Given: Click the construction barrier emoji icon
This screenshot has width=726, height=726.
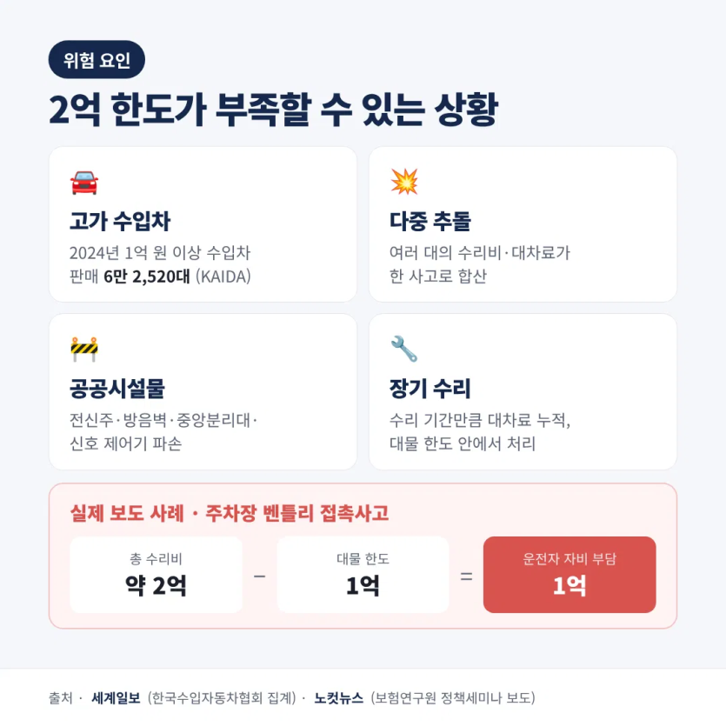Looking at the screenshot, I should pos(83,350).
